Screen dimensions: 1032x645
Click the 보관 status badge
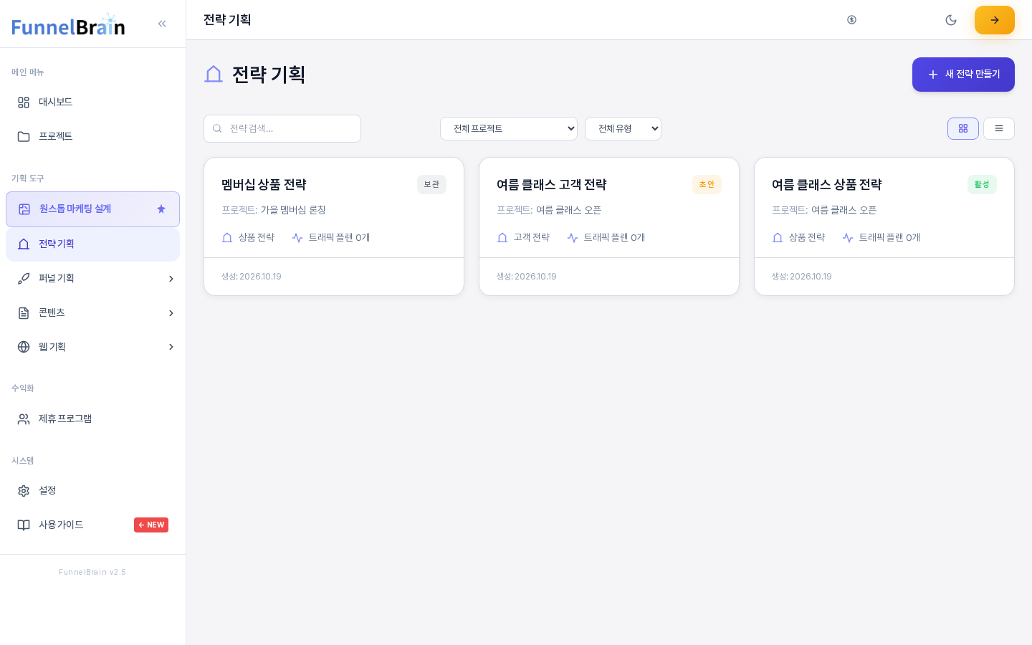click(x=431, y=185)
